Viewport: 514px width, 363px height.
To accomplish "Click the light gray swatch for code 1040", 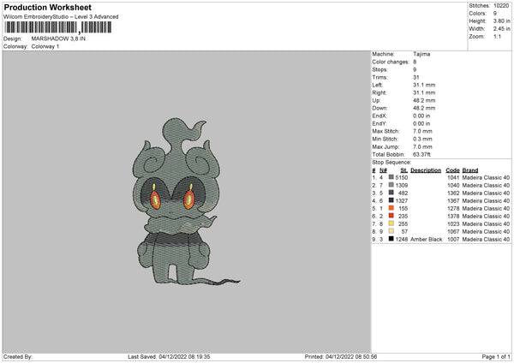I will 391,185.
